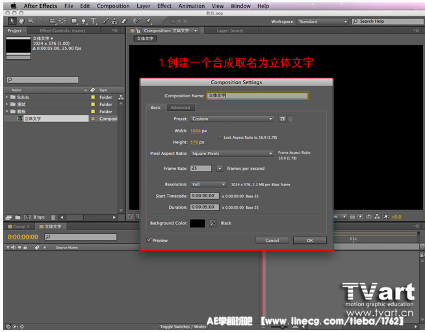Screen dimensions: 425x332
Task: Click yellow label swatch of Solids folder
Action: tap(93, 97)
